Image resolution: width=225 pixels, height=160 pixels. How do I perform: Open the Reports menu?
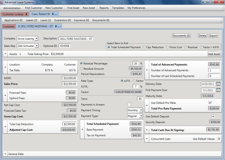(x=104, y=8)
